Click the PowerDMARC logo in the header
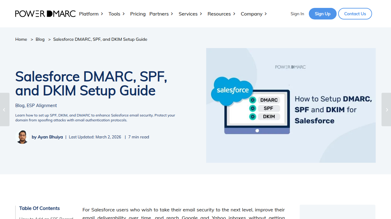The height and width of the screenshot is (219, 391). point(45,14)
